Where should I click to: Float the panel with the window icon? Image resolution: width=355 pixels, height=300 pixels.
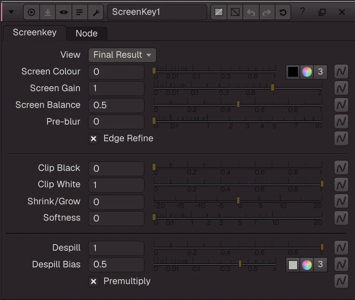tap(322, 12)
